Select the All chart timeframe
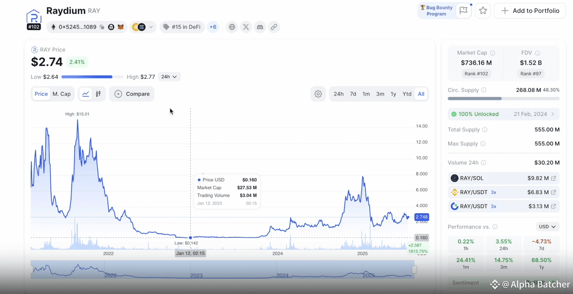 coord(421,94)
